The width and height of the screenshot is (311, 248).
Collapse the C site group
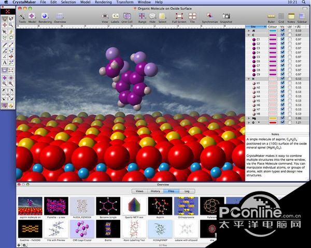click(x=248, y=35)
